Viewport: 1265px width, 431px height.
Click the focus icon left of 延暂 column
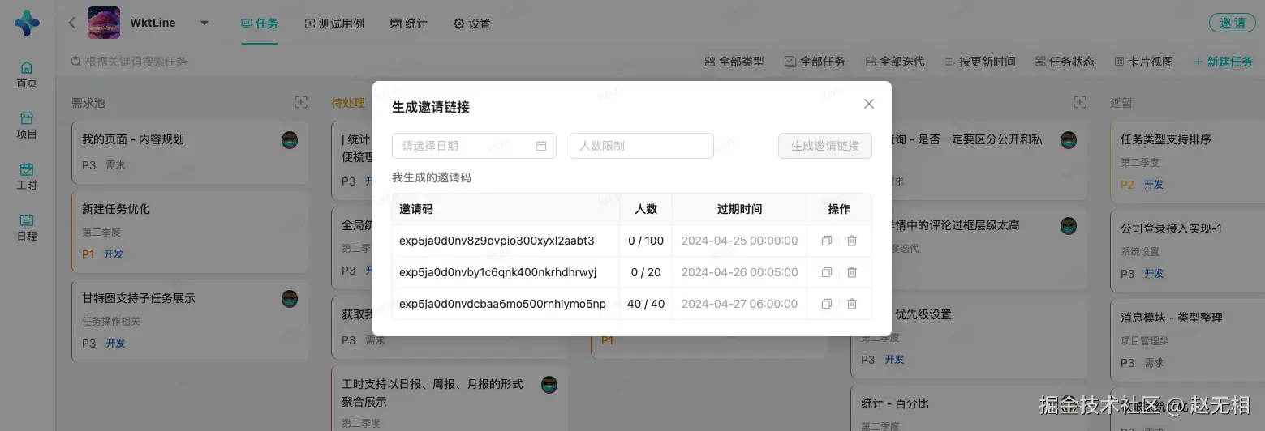pos(1080,102)
